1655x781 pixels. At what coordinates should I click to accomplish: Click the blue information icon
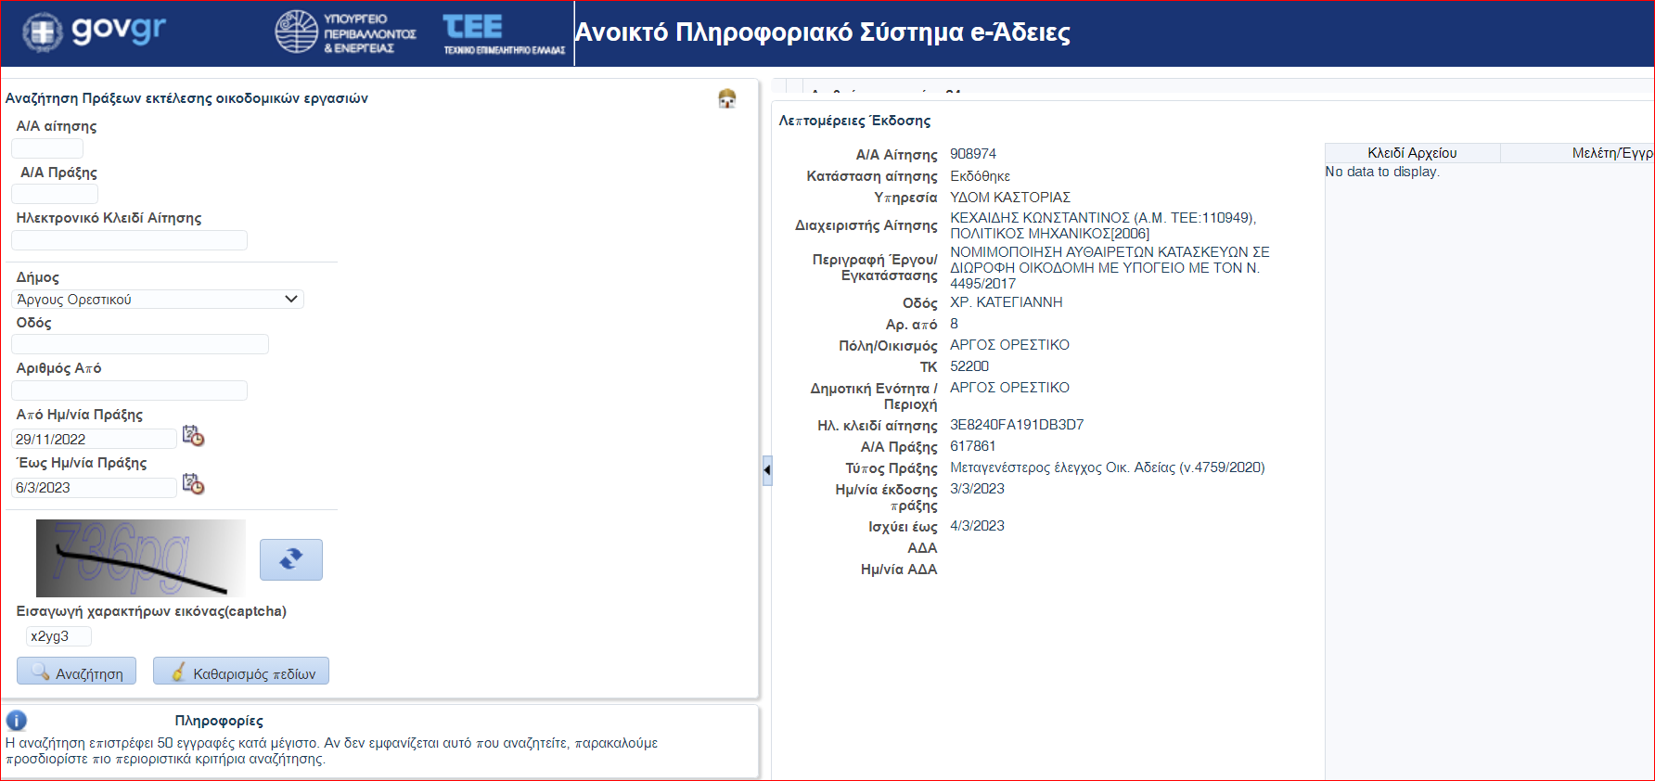click(x=17, y=721)
